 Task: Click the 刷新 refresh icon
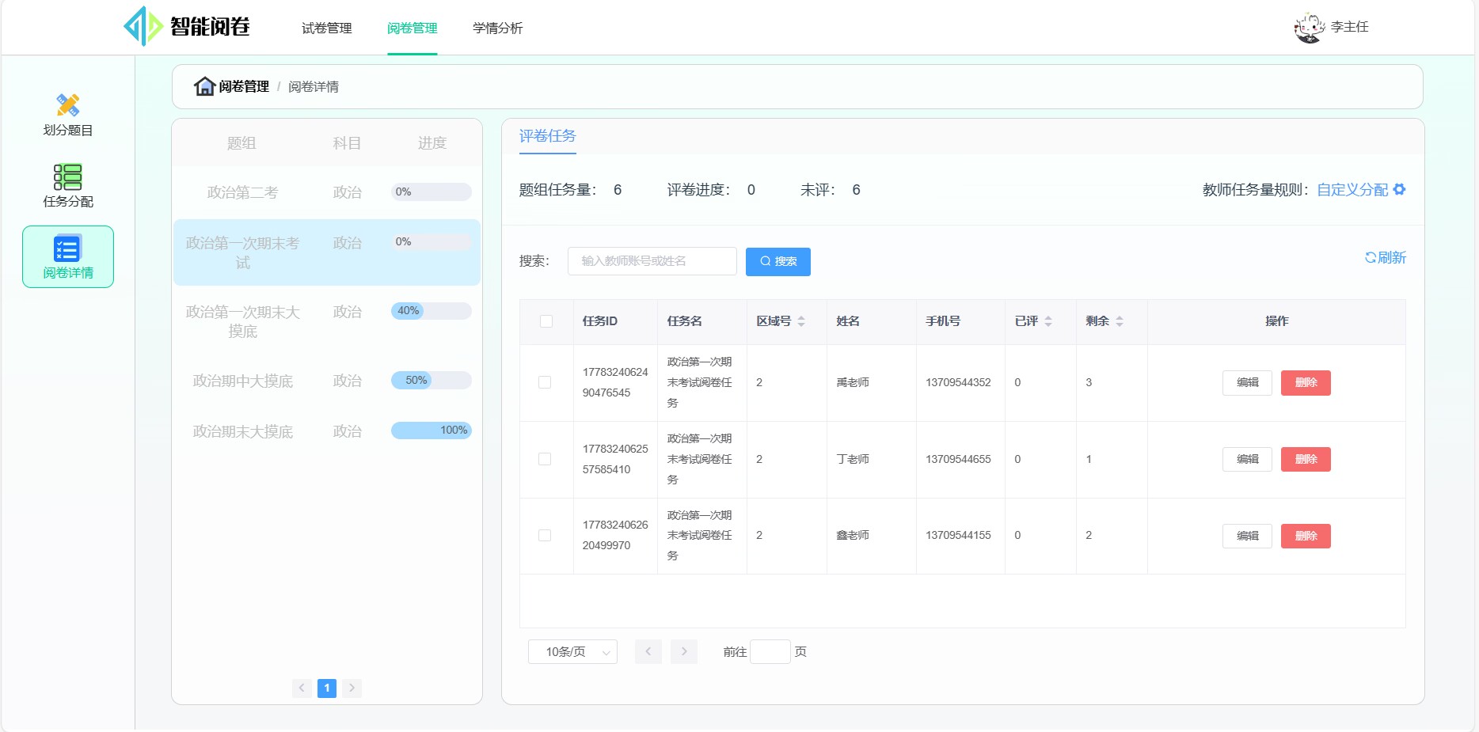[1371, 257]
